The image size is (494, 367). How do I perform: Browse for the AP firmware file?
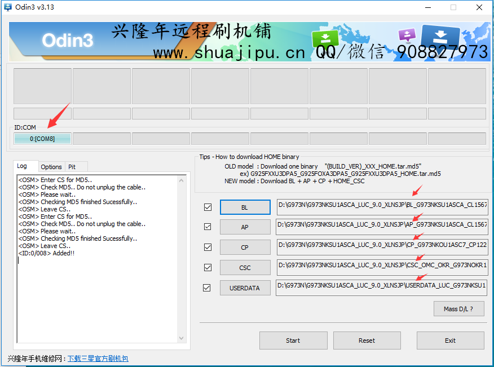(245, 227)
